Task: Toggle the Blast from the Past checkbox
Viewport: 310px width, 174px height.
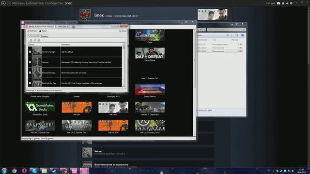Action: (30, 83)
